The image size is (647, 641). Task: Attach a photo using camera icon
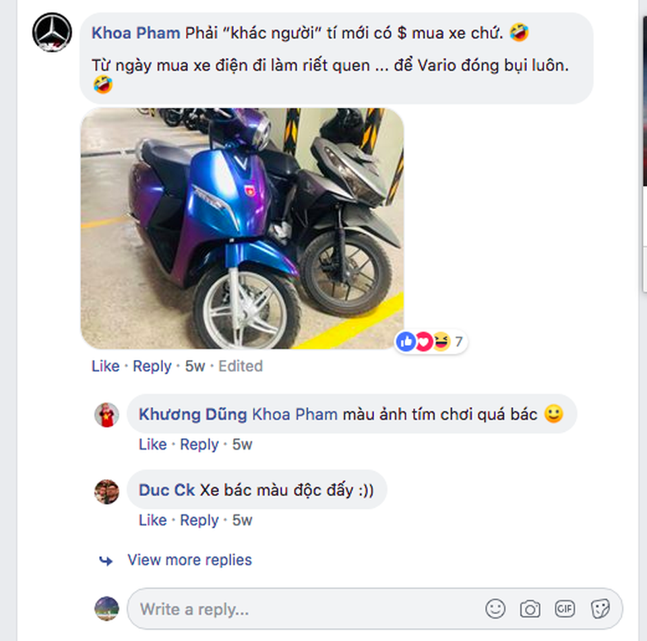530,609
